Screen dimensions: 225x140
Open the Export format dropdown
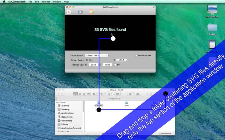pos(96,55)
